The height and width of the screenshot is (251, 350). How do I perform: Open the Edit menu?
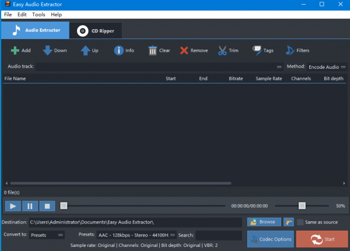coord(22,15)
